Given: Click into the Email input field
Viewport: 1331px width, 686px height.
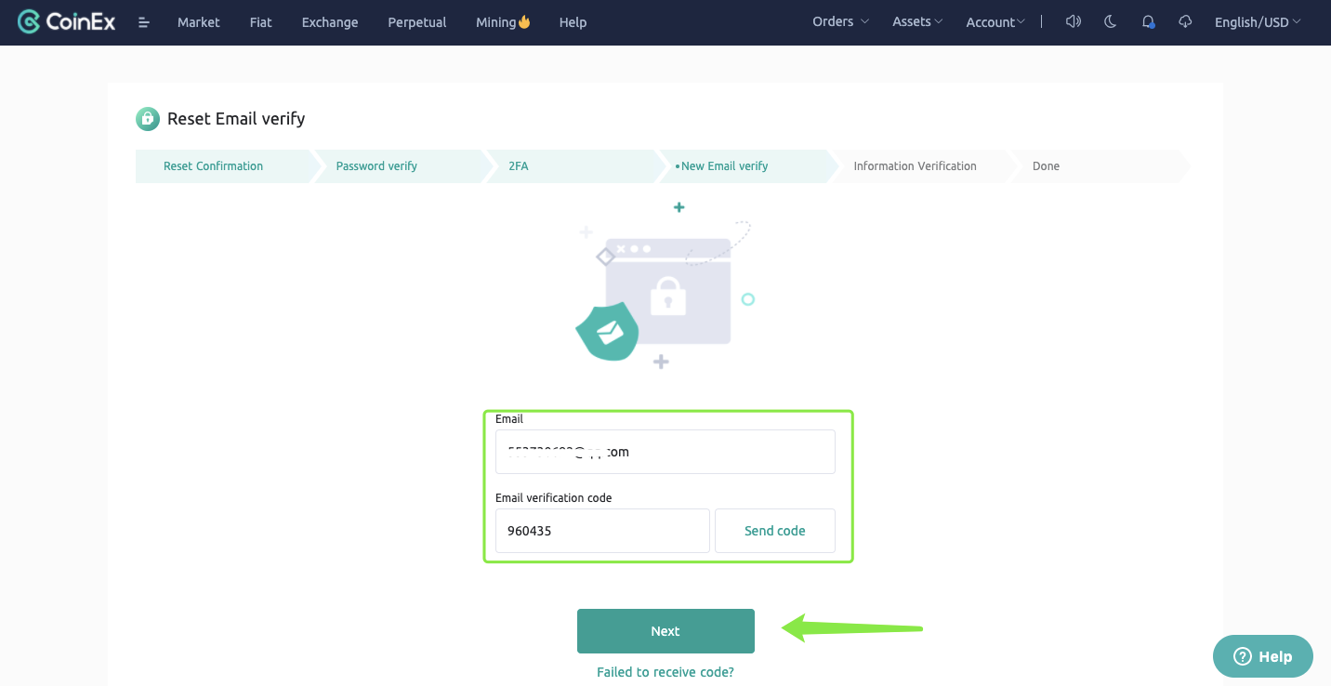Looking at the screenshot, I should pyautogui.click(x=665, y=452).
